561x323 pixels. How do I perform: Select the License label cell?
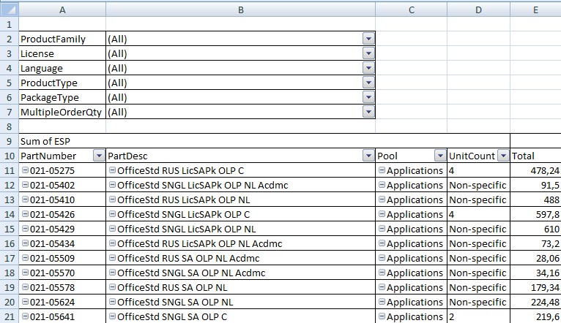click(x=62, y=53)
